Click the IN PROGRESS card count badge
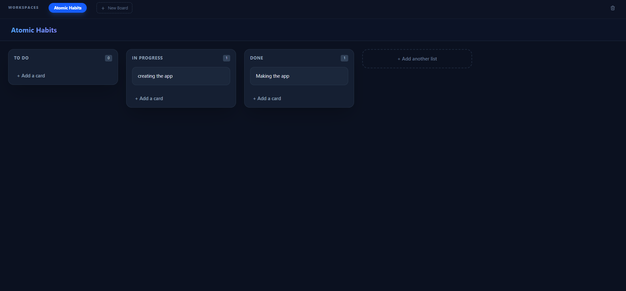The height and width of the screenshot is (291, 626). tap(227, 58)
